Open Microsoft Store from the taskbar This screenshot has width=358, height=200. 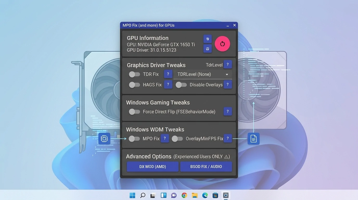(x=215, y=195)
